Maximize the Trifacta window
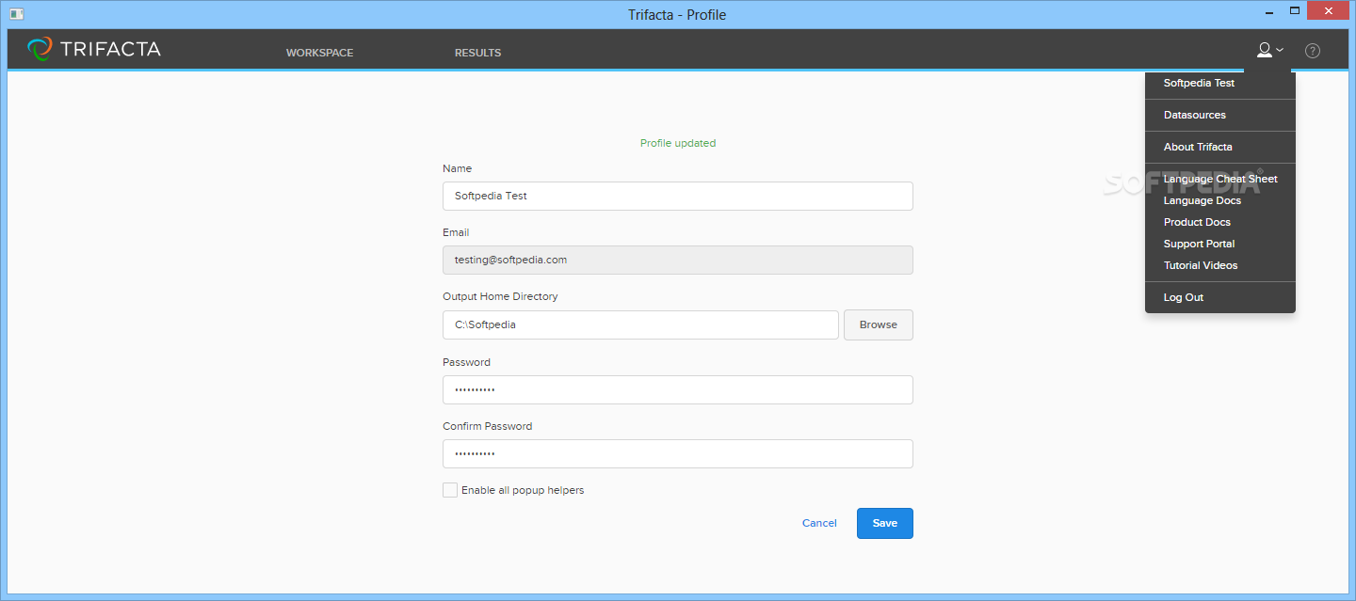The image size is (1356, 601). [x=1295, y=11]
